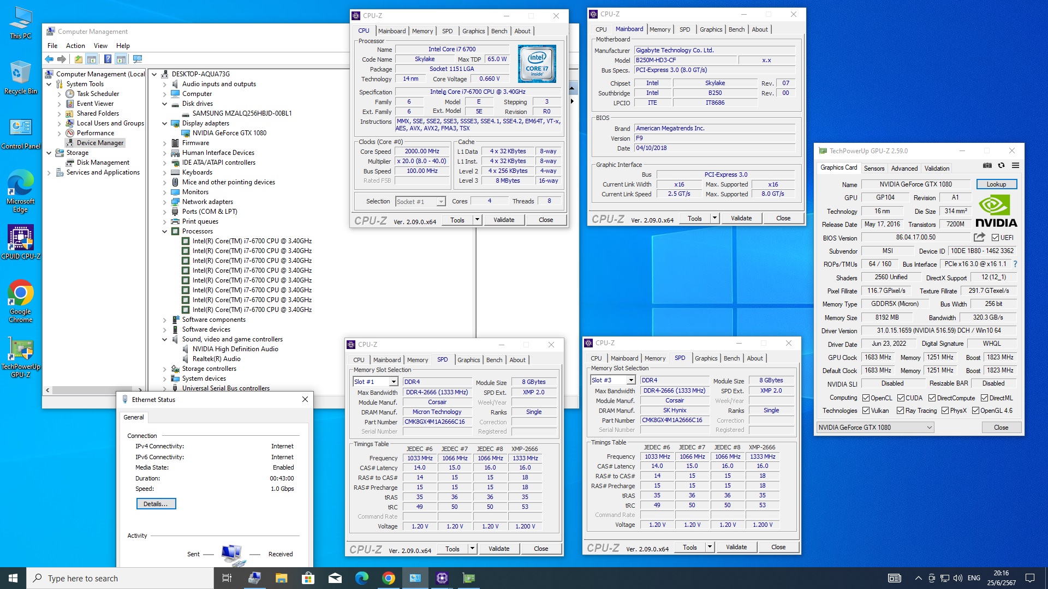The height and width of the screenshot is (589, 1048).
Task: Open Recycle Bin desktop icon
Action: coord(21,77)
